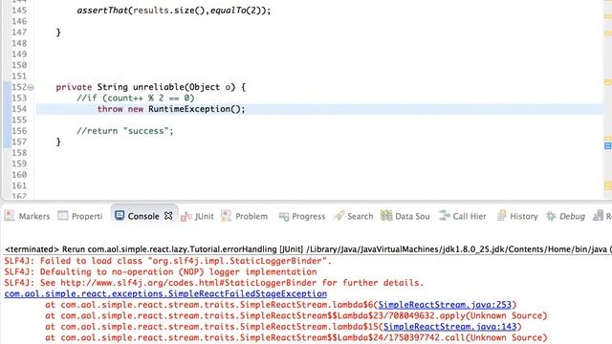The height and width of the screenshot is (344, 612).
Task: Open SimpleReactStream.java:143 stack trace link
Action: (449, 327)
